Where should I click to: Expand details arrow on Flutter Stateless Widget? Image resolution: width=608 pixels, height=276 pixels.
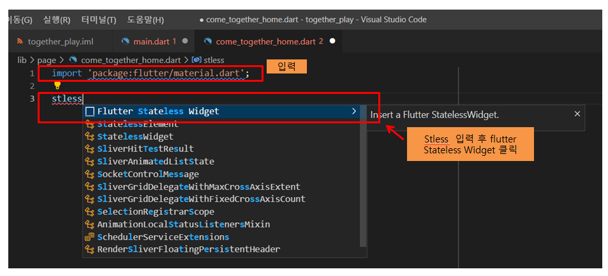coord(353,111)
